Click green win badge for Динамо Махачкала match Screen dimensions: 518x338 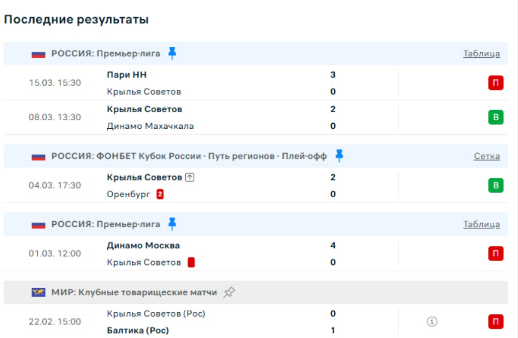point(495,117)
